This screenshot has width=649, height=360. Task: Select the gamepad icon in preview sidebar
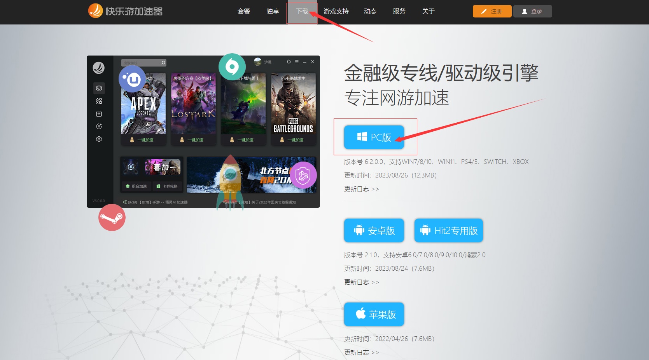click(x=99, y=88)
